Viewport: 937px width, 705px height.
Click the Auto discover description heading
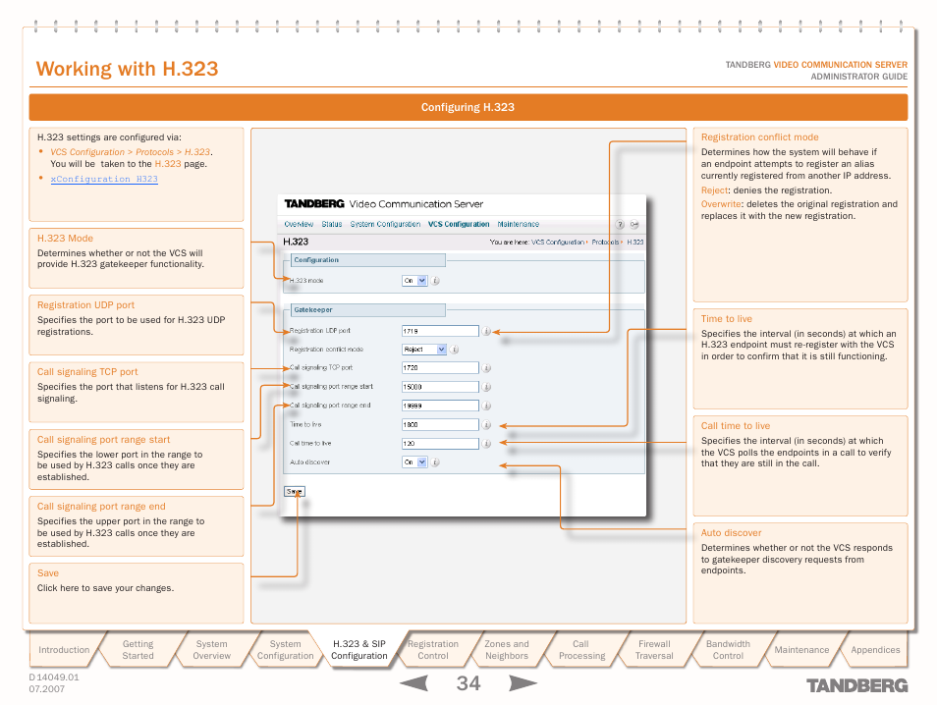pyautogui.click(x=731, y=533)
